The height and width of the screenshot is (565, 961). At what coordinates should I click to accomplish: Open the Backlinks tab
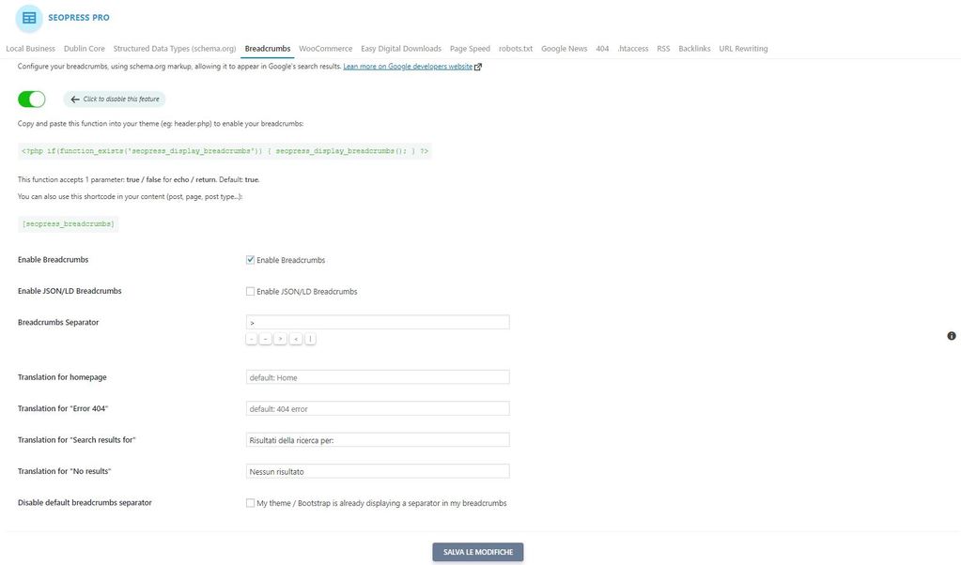[x=694, y=49]
